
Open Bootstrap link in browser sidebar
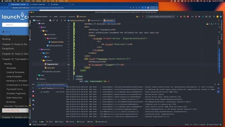point(11,102)
